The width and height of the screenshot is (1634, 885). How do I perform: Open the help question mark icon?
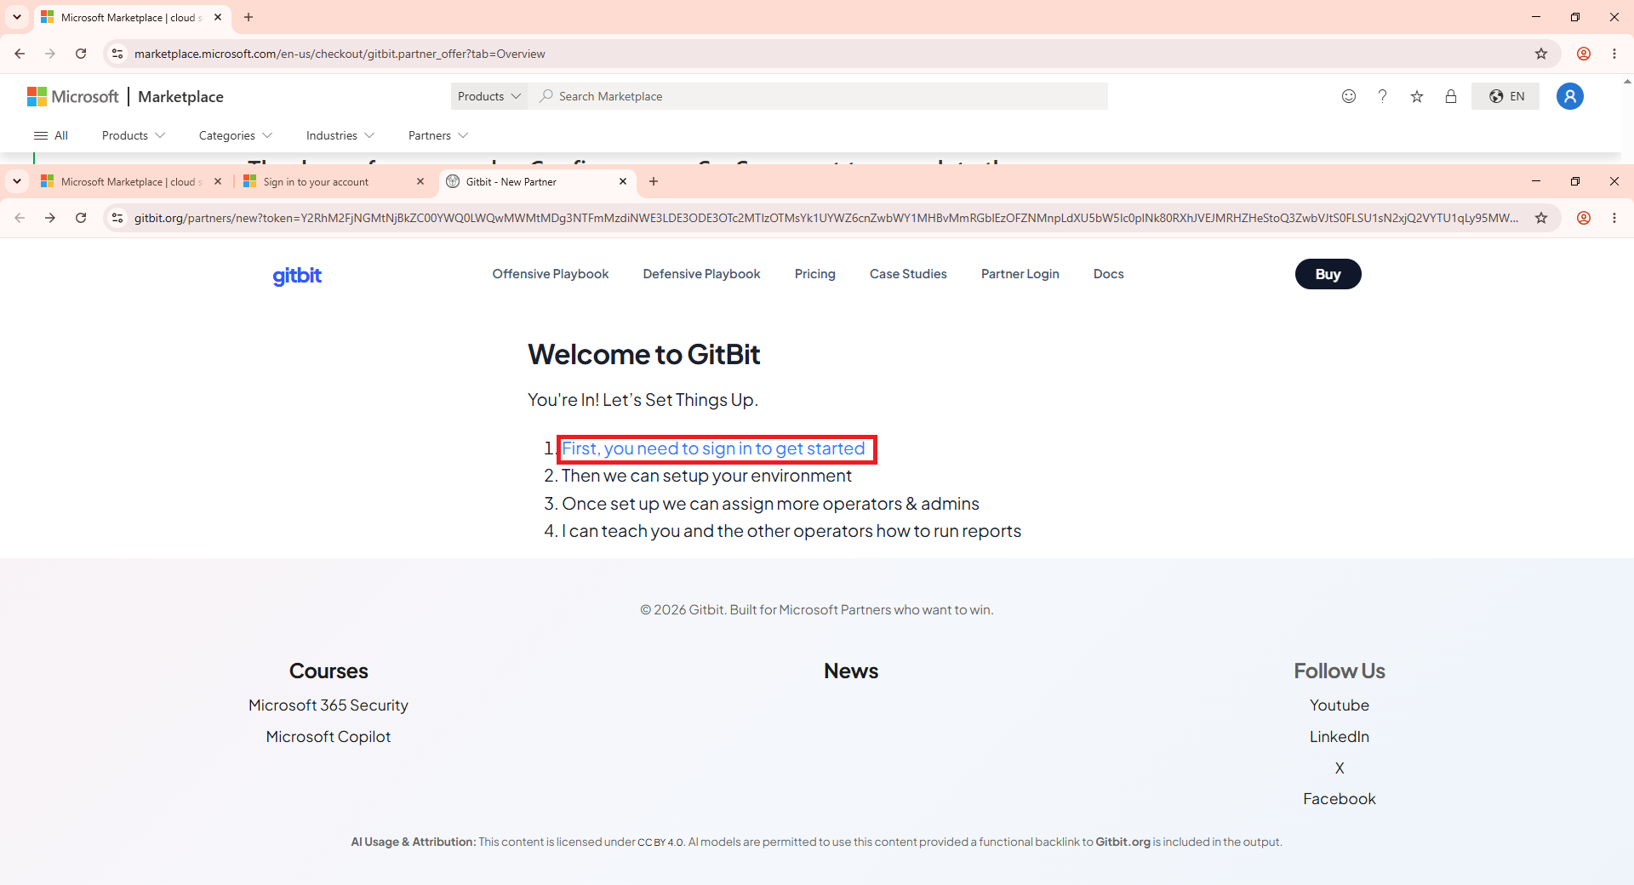click(1383, 96)
